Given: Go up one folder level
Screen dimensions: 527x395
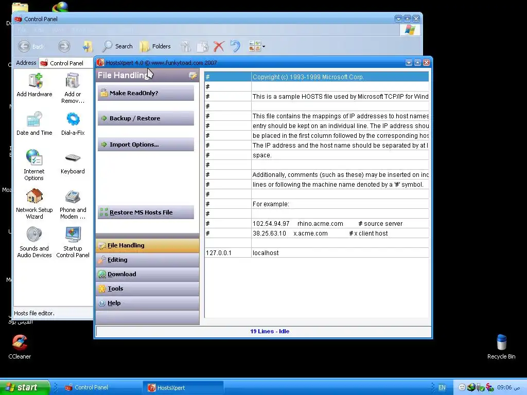Looking at the screenshot, I should pyautogui.click(x=87, y=46).
